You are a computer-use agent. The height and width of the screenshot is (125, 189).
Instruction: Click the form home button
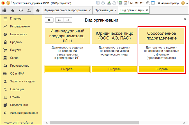[49, 20]
